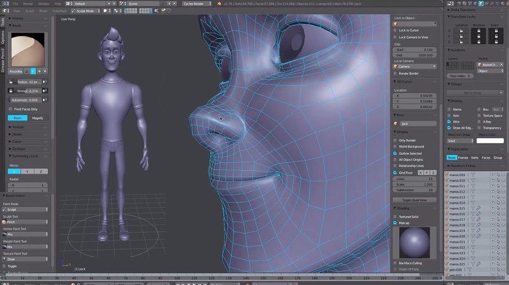The width and height of the screenshot is (509, 285).
Task: Open the Paint Mode Sculpt dropdown
Action: [x=25, y=209]
